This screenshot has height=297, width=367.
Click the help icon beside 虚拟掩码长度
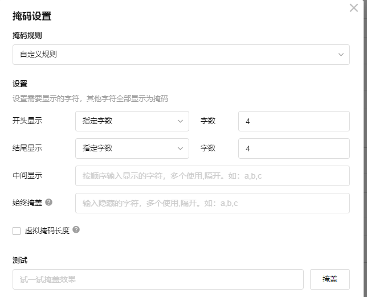tap(76, 230)
